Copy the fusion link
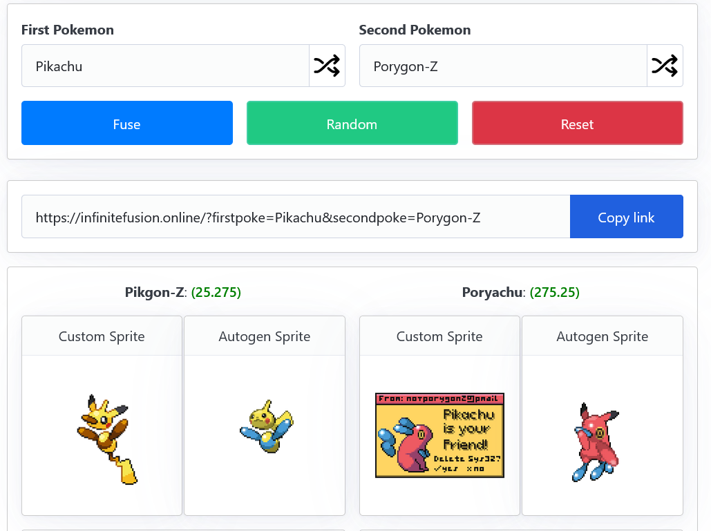711x531 pixels. click(626, 217)
